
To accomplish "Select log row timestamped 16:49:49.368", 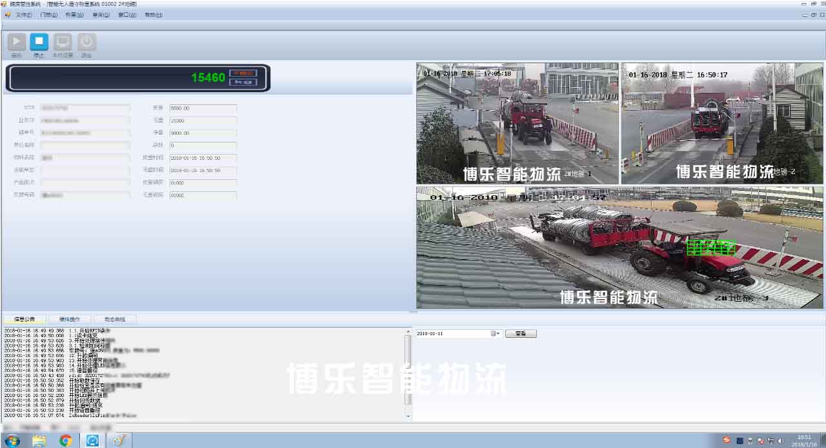I will coord(58,331).
